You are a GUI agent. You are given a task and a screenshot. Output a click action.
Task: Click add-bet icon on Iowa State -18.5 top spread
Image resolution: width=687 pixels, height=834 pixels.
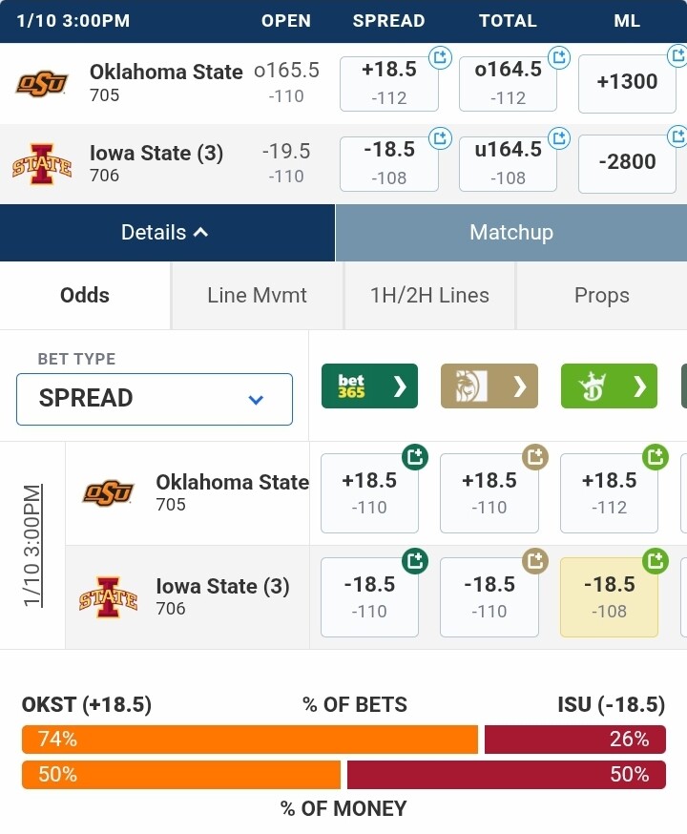[x=439, y=138]
